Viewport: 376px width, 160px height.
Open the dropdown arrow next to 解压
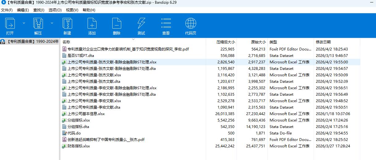click(52, 23)
